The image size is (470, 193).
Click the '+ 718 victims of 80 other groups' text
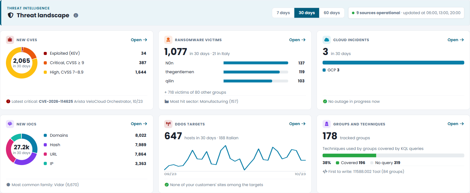pyautogui.click(x=195, y=92)
